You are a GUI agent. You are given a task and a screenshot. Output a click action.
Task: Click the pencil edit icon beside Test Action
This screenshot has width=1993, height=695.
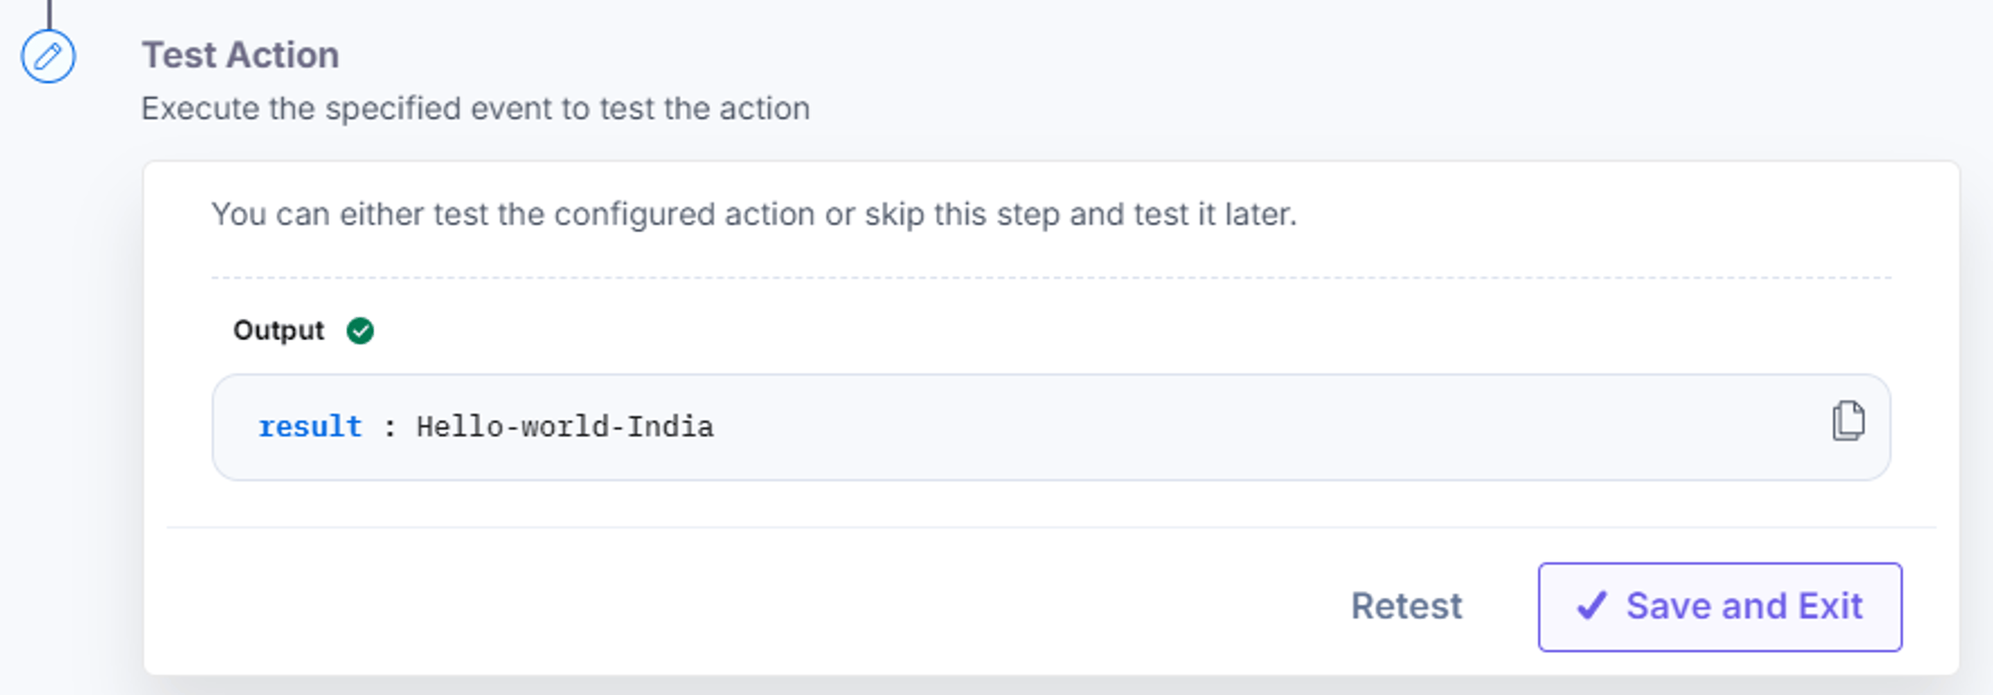click(x=48, y=57)
